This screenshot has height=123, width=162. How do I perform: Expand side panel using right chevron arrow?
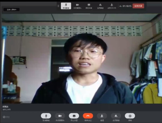coord(161,59)
